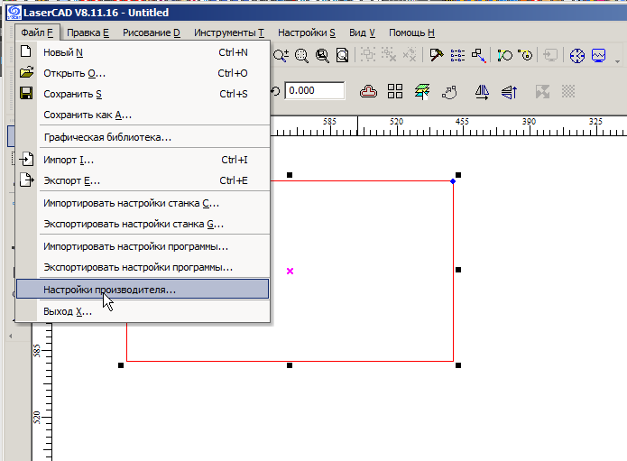Select Импорт menu entry
The height and width of the screenshot is (461, 627).
(69, 160)
